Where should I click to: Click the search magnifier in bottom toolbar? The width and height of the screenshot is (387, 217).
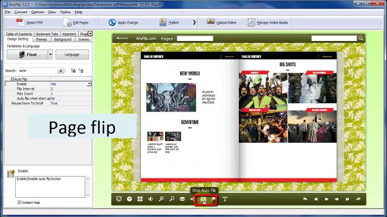coord(172,199)
